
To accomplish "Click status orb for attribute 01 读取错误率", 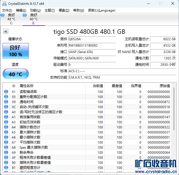I will coord(6,92).
